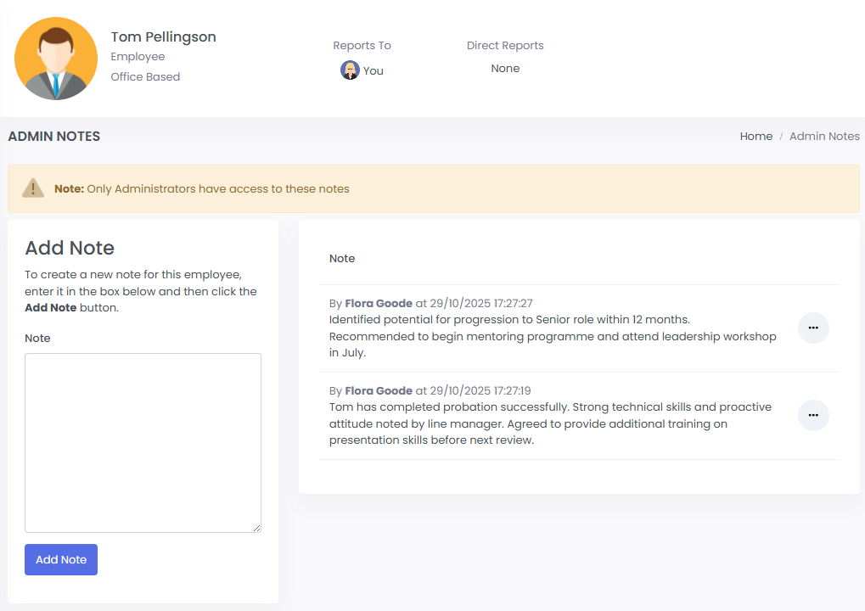The width and height of the screenshot is (865, 611).
Task: Go to Home via the breadcrumb
Action: 755,137
